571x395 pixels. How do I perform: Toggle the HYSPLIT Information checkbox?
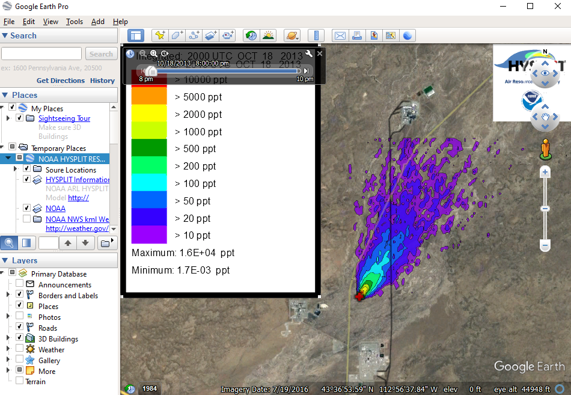point(26,179)
